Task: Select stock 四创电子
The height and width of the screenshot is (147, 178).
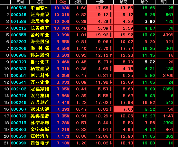Action: point(40,143)
